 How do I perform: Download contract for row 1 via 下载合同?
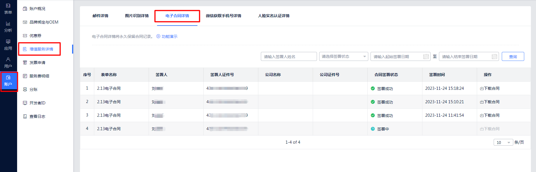[x=490, y=88]
